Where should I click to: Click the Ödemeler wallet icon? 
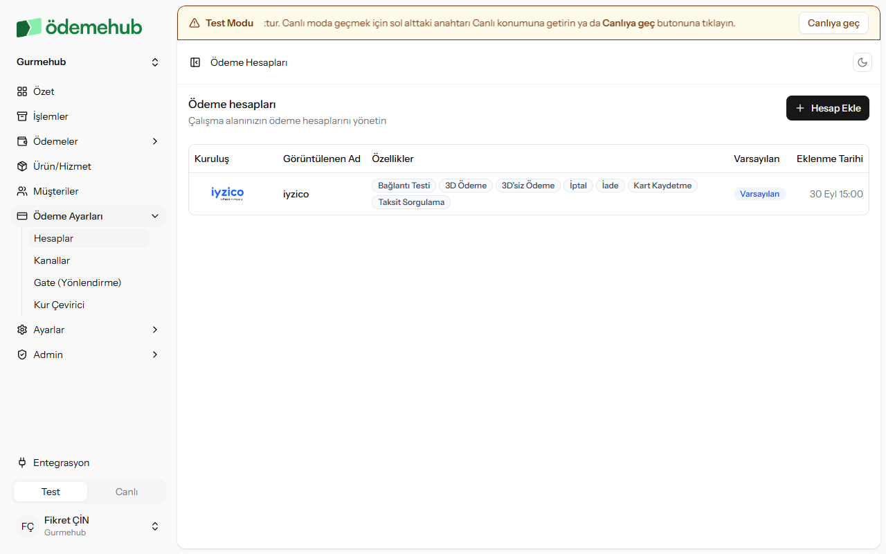pyautogui.click(x=22, y=141)
